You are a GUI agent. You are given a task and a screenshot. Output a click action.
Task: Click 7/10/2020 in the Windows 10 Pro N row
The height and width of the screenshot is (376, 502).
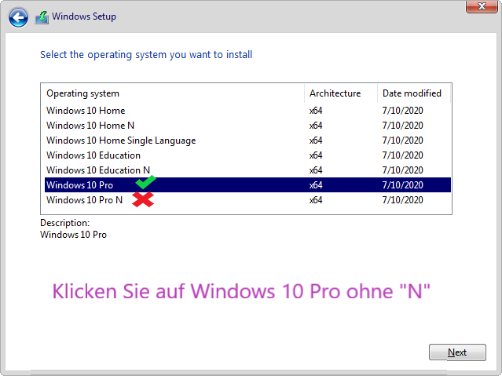tap(402, 200)
